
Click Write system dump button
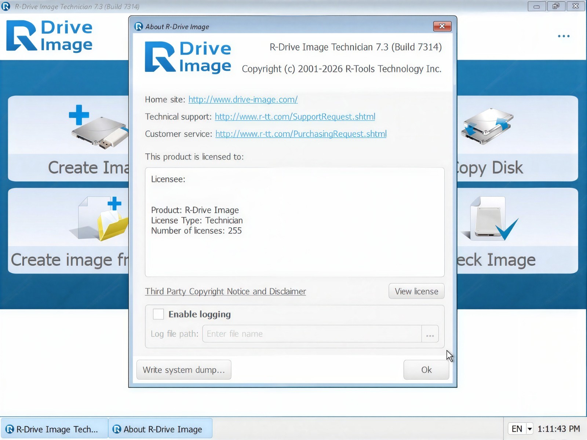184,370
